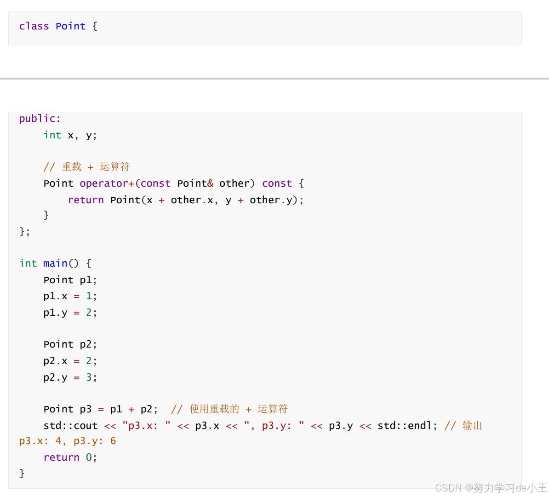
Task: Click the 'return 0;' statement
Action: point(70,457)
